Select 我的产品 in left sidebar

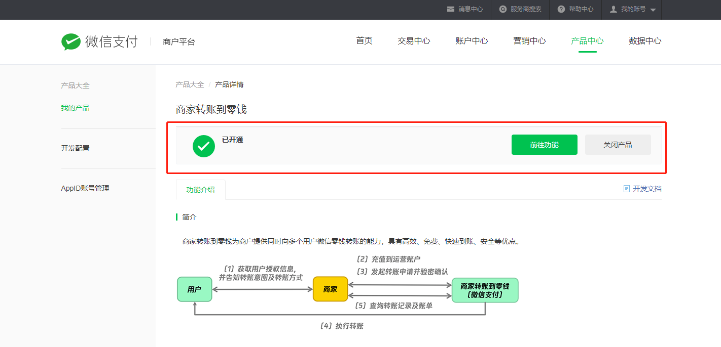75,108
